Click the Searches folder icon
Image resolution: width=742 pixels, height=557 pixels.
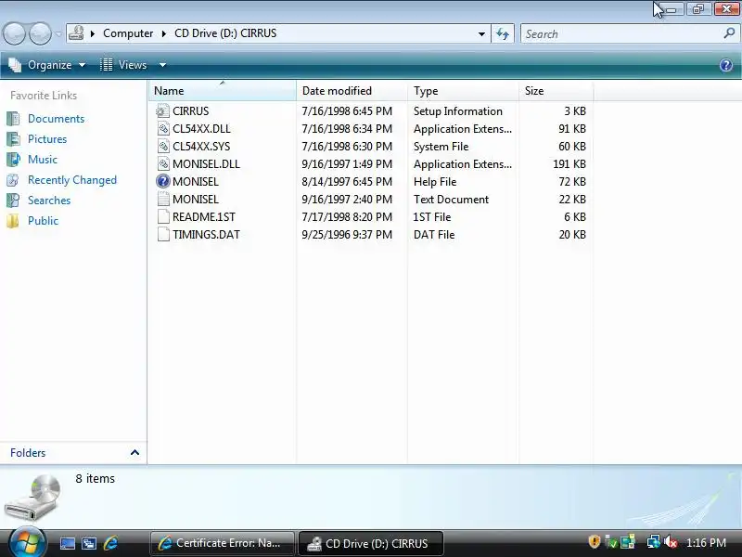pos(13,201)
